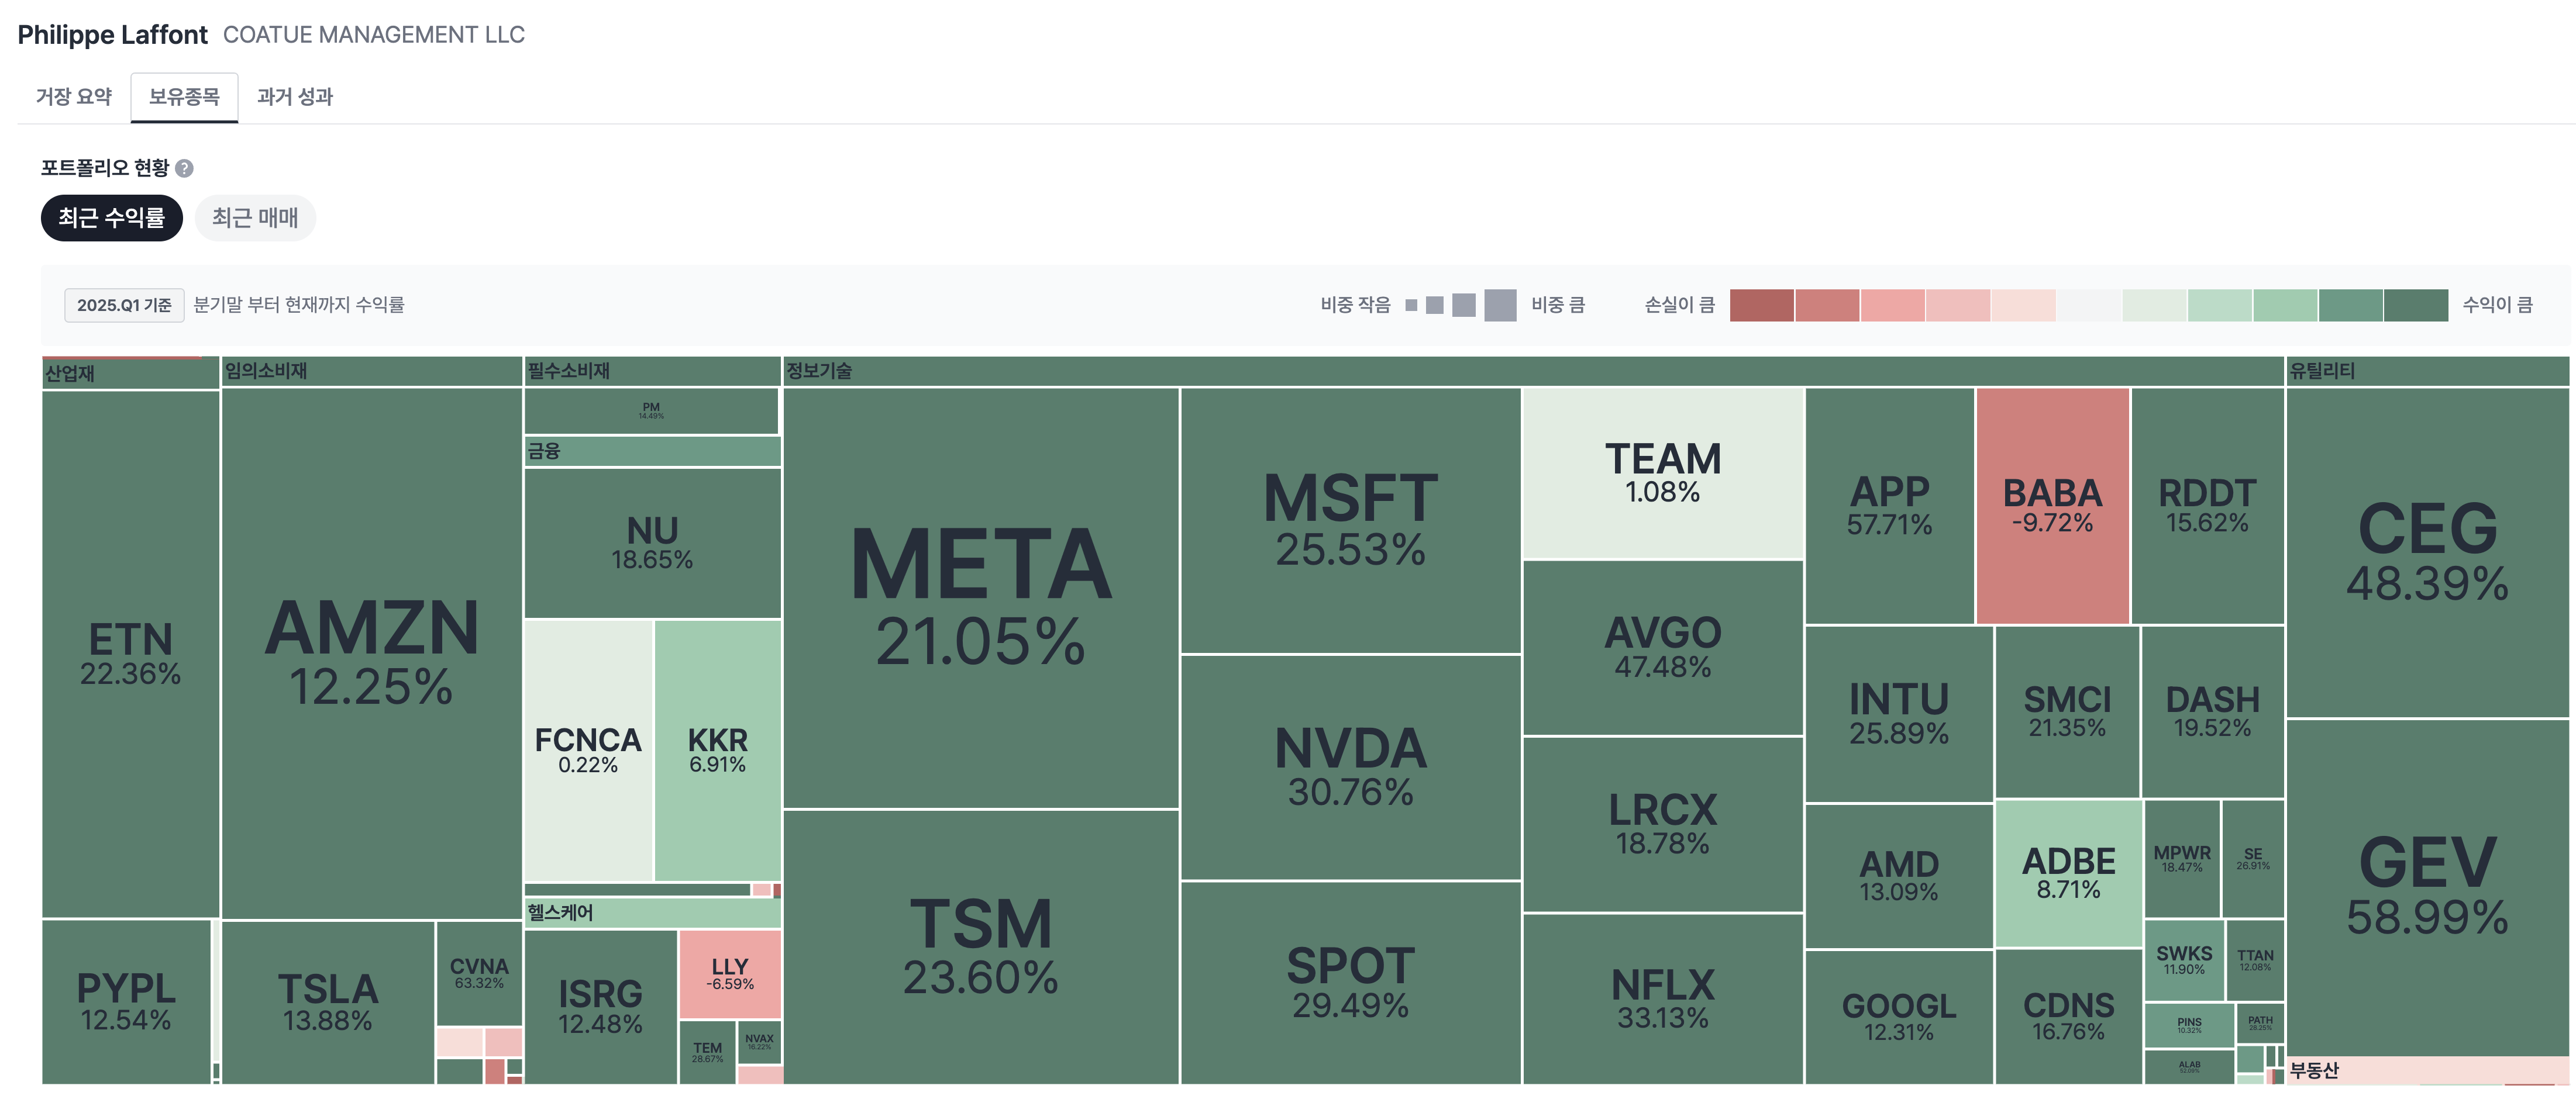Toggle the 최근 수익률 view
This screenshot has width=2576, height=1113.
pos(111,218)
